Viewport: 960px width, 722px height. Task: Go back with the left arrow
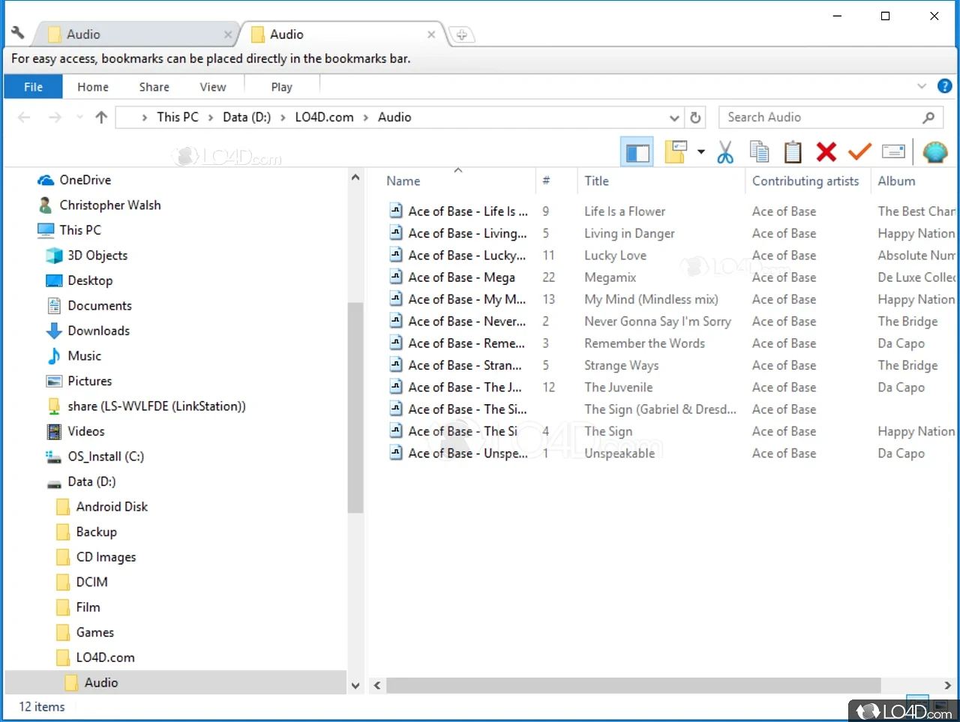point(24,117)
